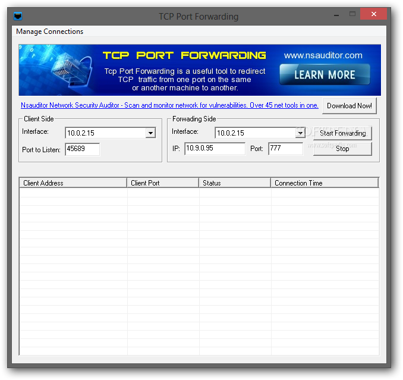Click the Start Forwarding button
The width and height of the screenshot is (403, 380).
(342, 133)
